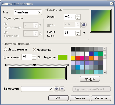The width and height of the screenshot is (115, 105).
Task: Select the black triangle gradient marker
Action: pyautogui.click(x=35, y=65)
